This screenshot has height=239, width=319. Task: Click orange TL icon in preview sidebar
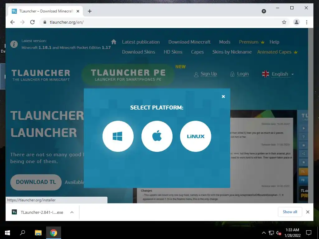(x=303, y=171)
